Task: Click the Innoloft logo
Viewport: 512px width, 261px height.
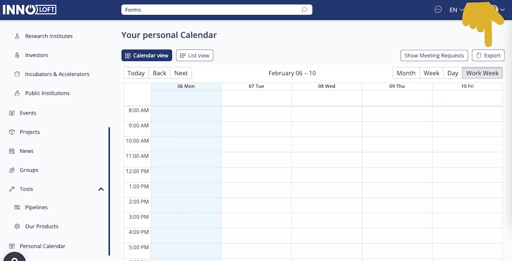Action: click(x=29, y=10)
